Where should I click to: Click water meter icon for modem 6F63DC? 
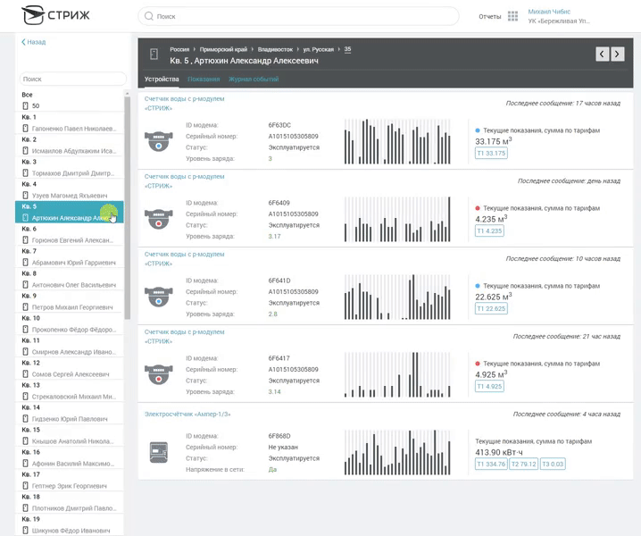pos(159,141)
